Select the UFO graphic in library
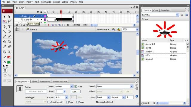191x107 pixels. click(164, 55)
